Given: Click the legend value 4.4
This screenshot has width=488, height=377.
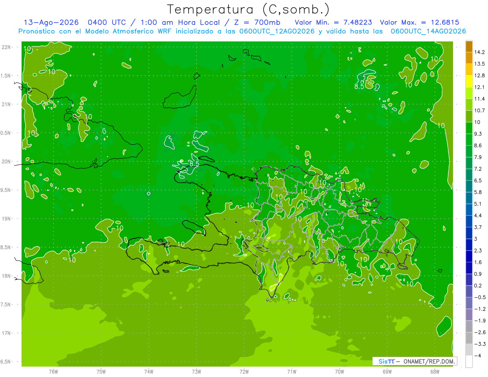Looking at the screenshot, I should (x=478, y=216).
